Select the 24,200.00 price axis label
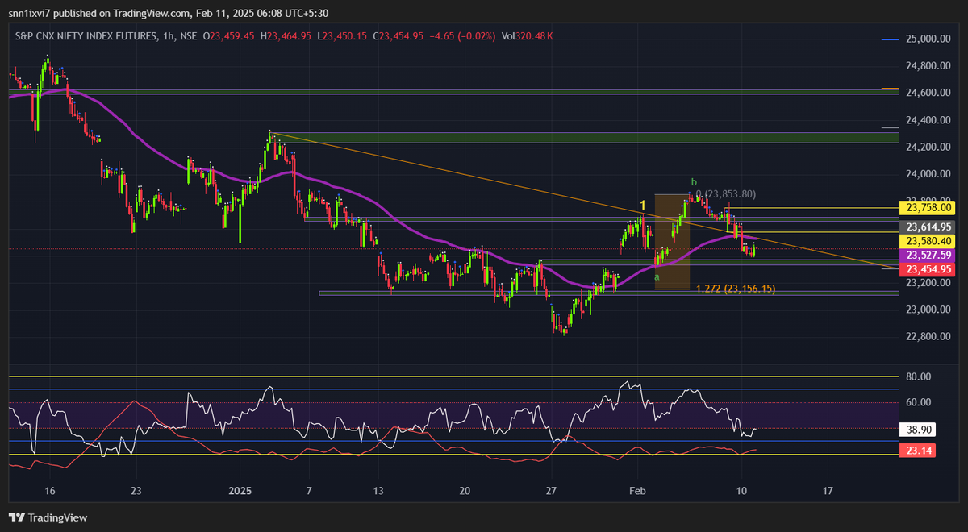 (928, 148)
